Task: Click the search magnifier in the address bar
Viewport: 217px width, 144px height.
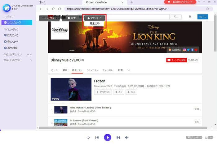Action: [x=208, y=9]
